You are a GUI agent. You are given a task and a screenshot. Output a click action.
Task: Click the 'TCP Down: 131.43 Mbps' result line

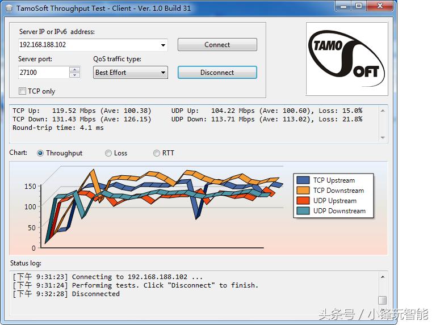click(82, 119)
